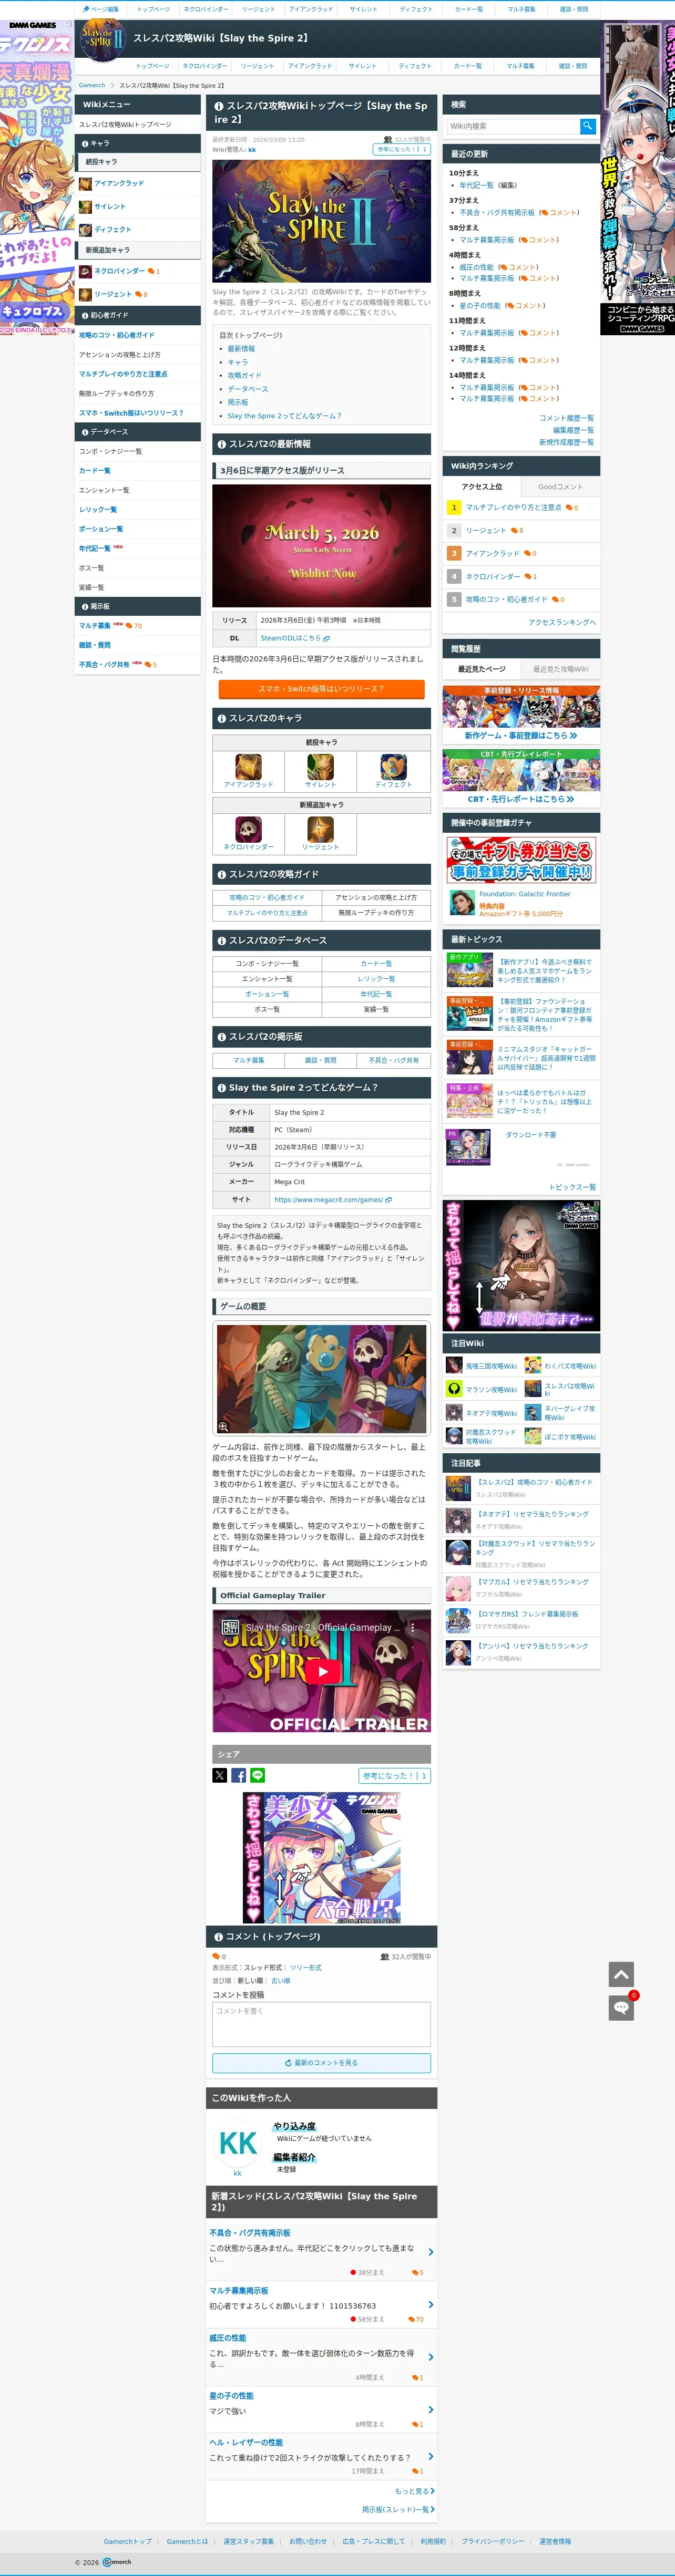This screenshot has width=675, height=2576.
Task: Click 最新のコメントを見る refresh button
Action: click(x=321, y=2063)
